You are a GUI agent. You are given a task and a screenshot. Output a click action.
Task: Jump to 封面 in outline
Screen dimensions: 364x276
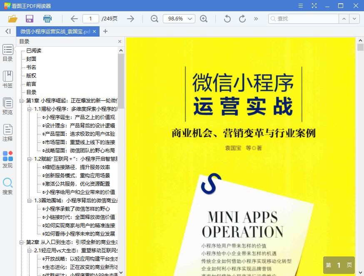pos(31,59)
